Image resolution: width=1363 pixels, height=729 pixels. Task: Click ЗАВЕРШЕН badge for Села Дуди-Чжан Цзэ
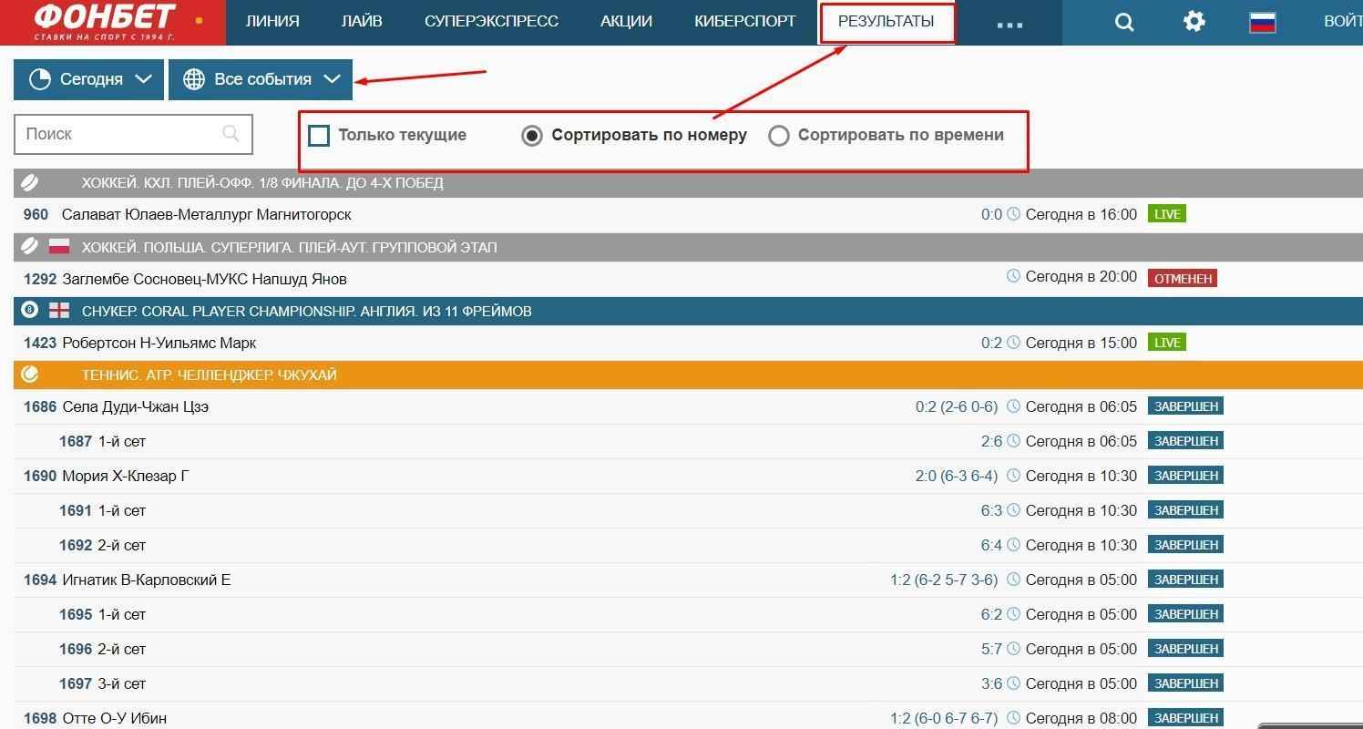point(1185,406)
